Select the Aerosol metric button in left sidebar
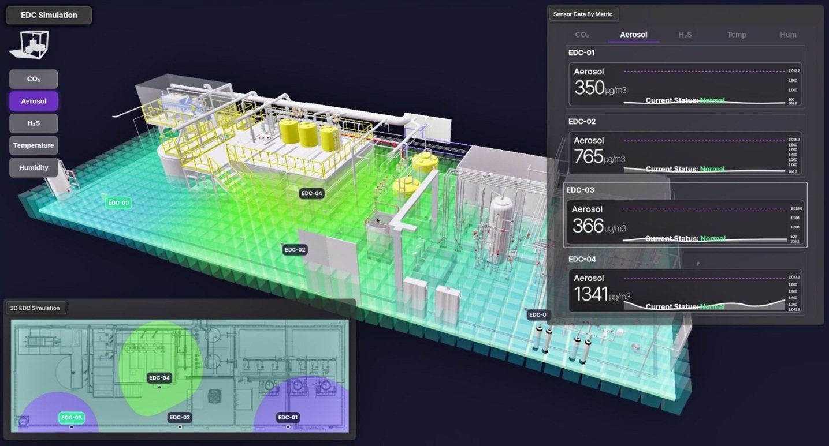Viewport: 829px width, 446px height. (x=34, y=101)
